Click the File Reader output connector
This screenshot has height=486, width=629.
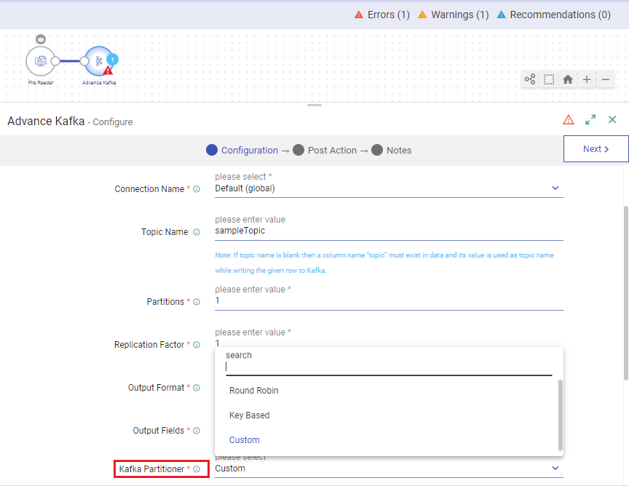tap(55, 61)
